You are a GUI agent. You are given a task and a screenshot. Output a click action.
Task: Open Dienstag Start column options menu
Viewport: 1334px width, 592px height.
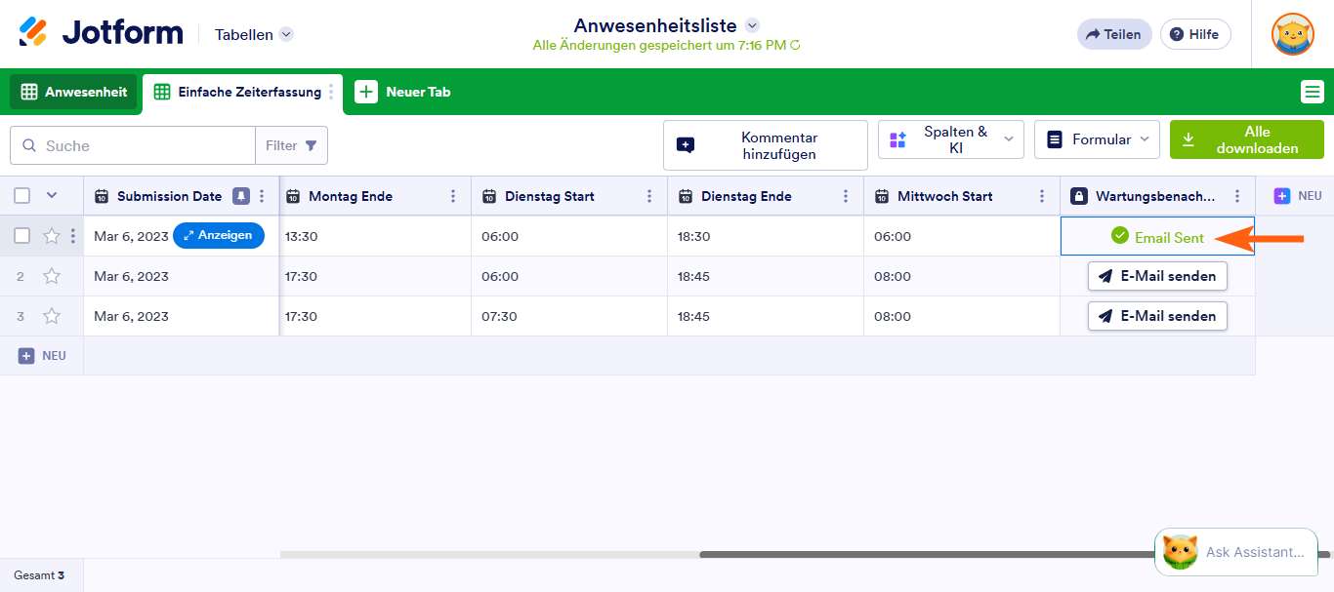649,196
